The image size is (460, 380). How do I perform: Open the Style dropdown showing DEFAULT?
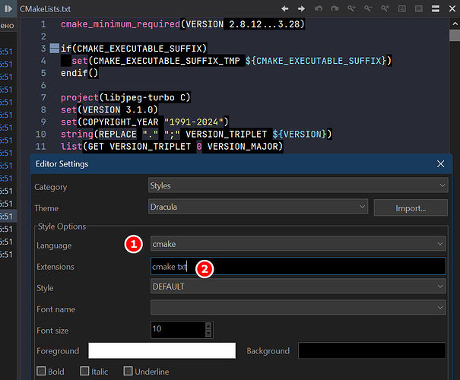298,287
